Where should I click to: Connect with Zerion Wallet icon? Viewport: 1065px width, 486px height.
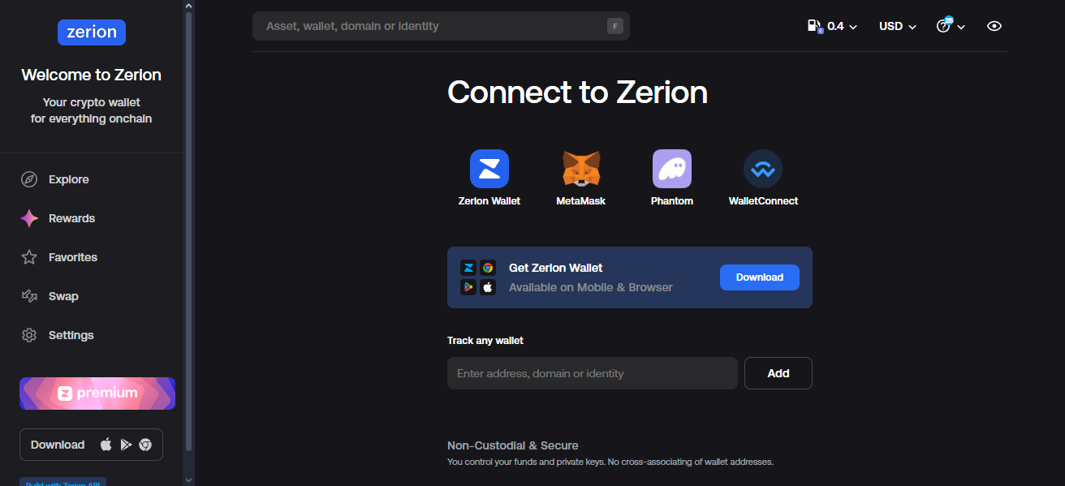coord(489,169)
